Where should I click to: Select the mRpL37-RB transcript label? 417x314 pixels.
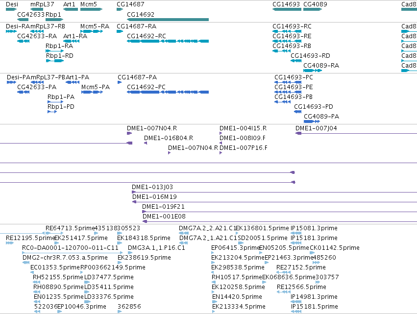point(48,26)
